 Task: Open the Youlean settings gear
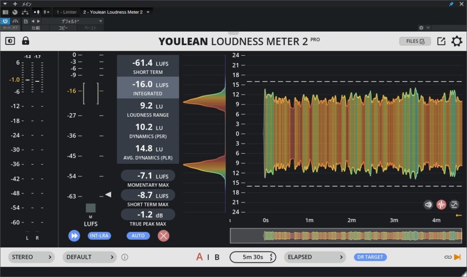[457, 41]
